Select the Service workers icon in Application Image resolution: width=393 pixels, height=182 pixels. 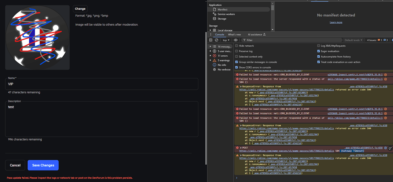(215, 14)
